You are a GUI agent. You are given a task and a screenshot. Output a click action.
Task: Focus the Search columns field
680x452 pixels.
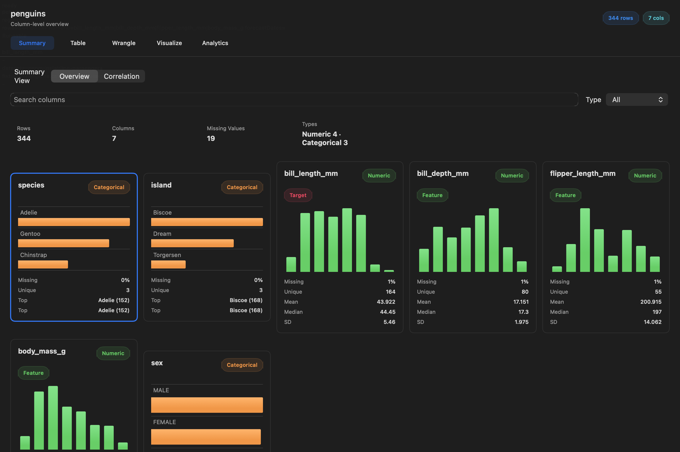(294, 99)
